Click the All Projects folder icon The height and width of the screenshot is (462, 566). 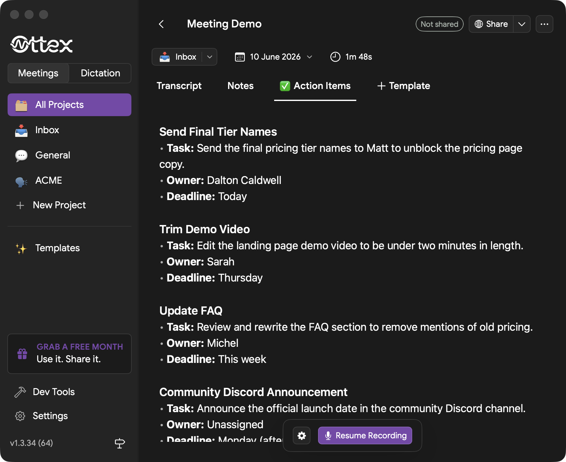[21, 105]
